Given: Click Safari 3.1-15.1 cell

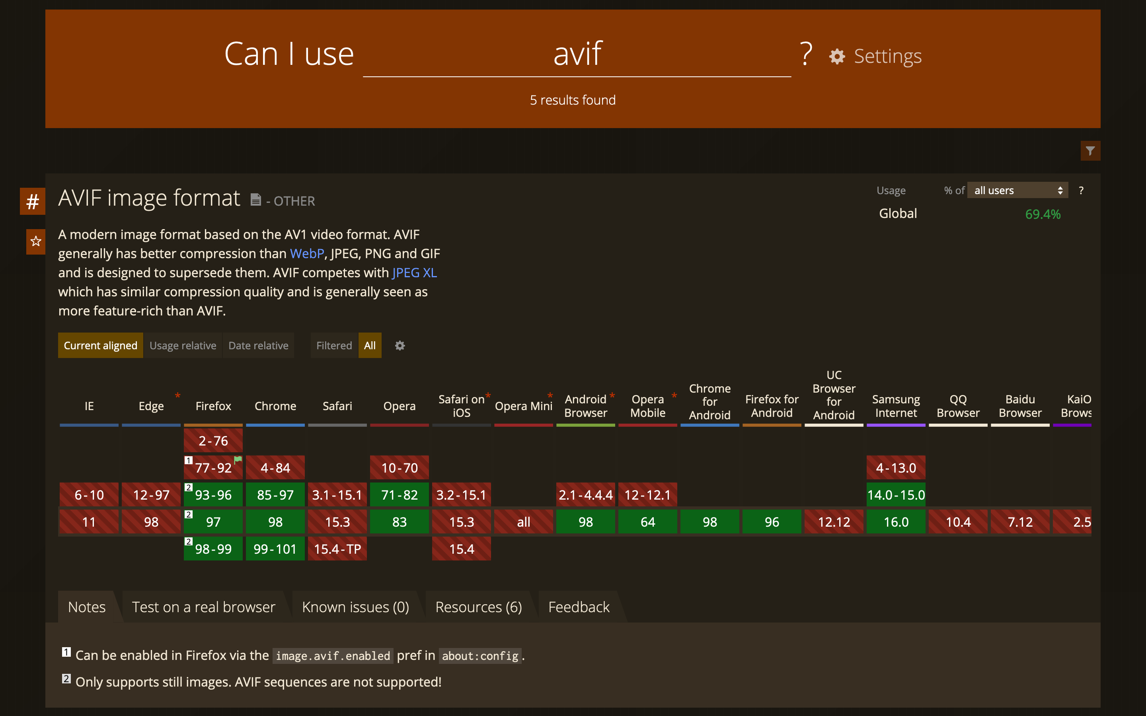Looking at the screenshot, I should coord(337,495).
